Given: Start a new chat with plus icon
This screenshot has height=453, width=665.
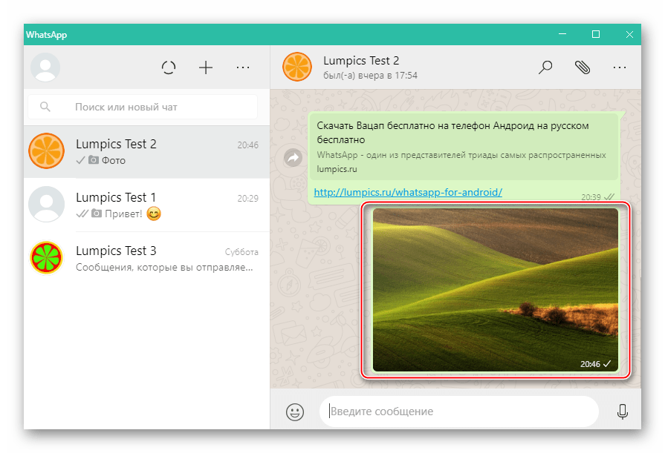Looking at the screenshot, I should coord(206,67).
